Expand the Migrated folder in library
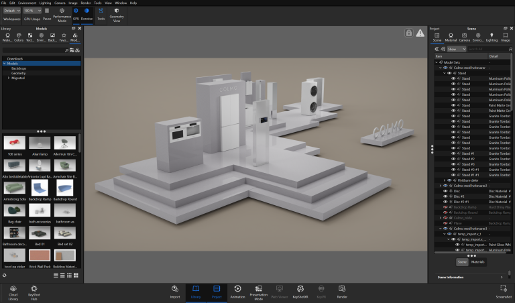Image resolution: width=515 pixels, height=303 pixels. pyautogui.click(x=9, y=78)
